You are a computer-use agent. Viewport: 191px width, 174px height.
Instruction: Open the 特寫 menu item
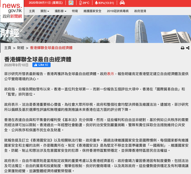coord(75,11)
